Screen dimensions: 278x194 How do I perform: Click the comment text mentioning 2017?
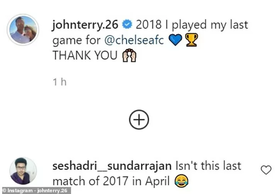coord(115,181)
